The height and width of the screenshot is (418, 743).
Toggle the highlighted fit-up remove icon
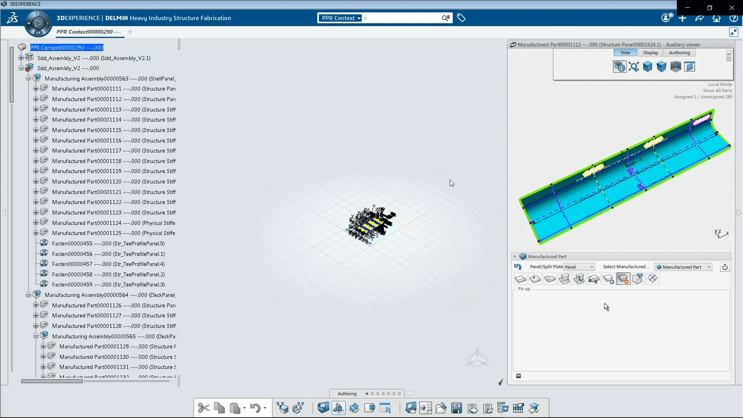point(623,279)
